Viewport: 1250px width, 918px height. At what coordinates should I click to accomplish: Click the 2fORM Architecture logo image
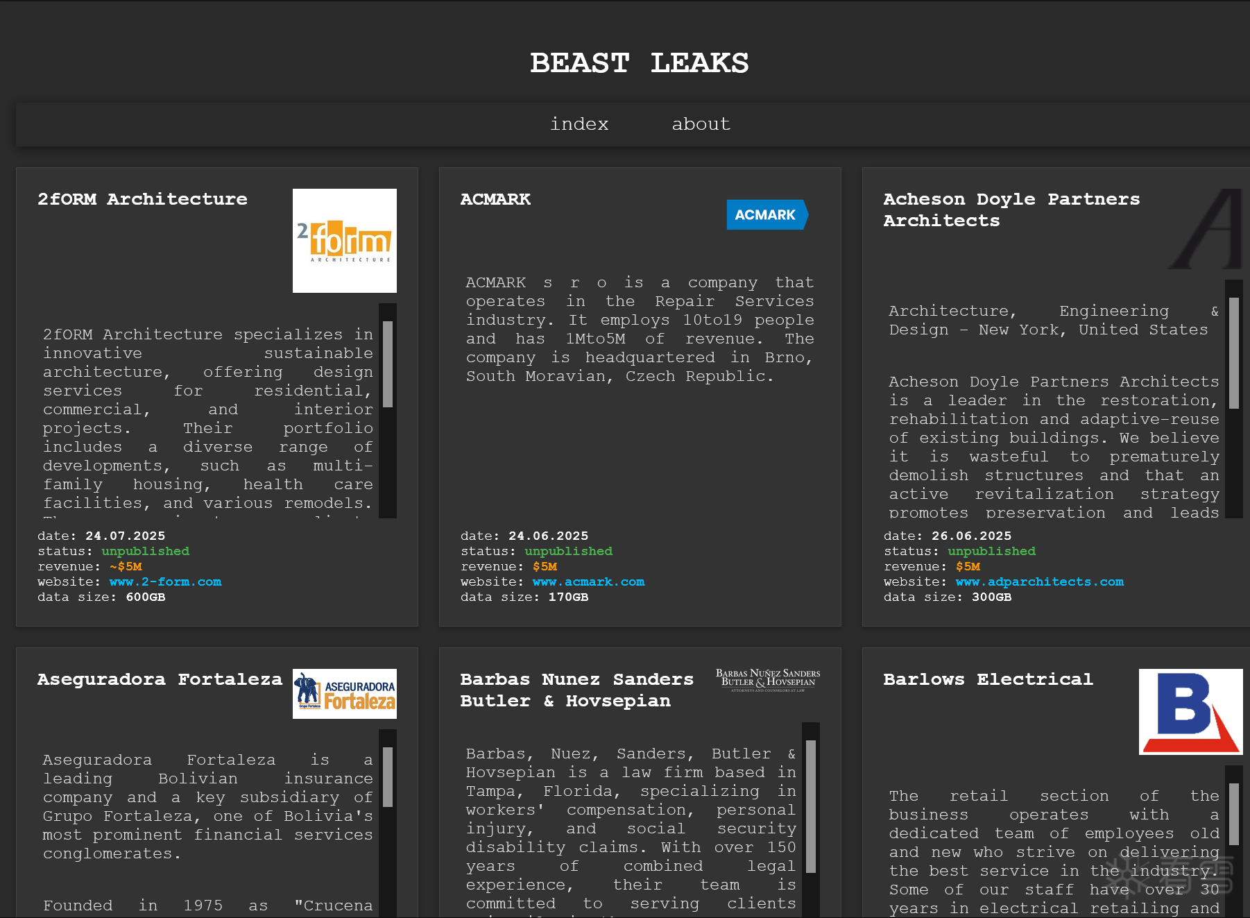pyautogui.click(x=345, y=241)
